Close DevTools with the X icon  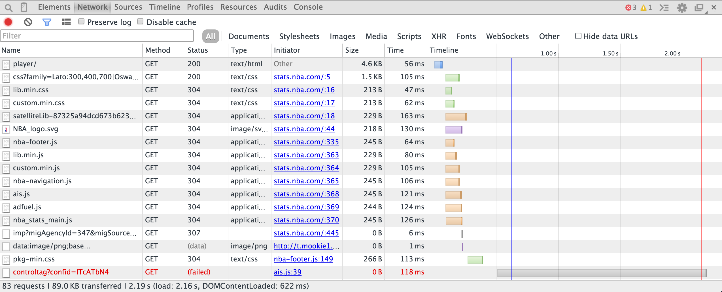(714, 7)
